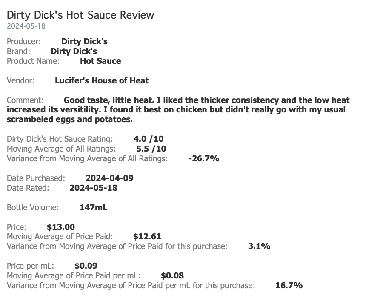Click the Date Purchased value 2024-04-09
Viewport: 383px width, 298px height.
109,178
